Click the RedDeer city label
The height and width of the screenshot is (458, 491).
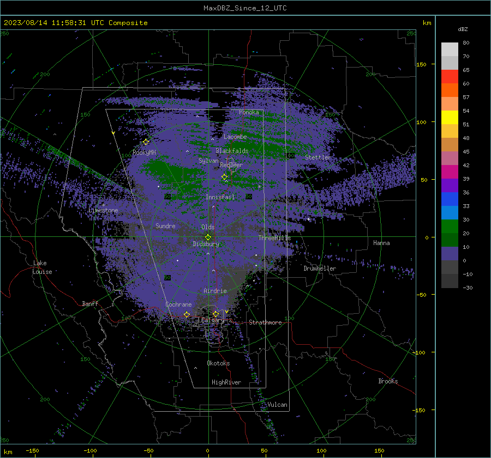click(231, 165)
